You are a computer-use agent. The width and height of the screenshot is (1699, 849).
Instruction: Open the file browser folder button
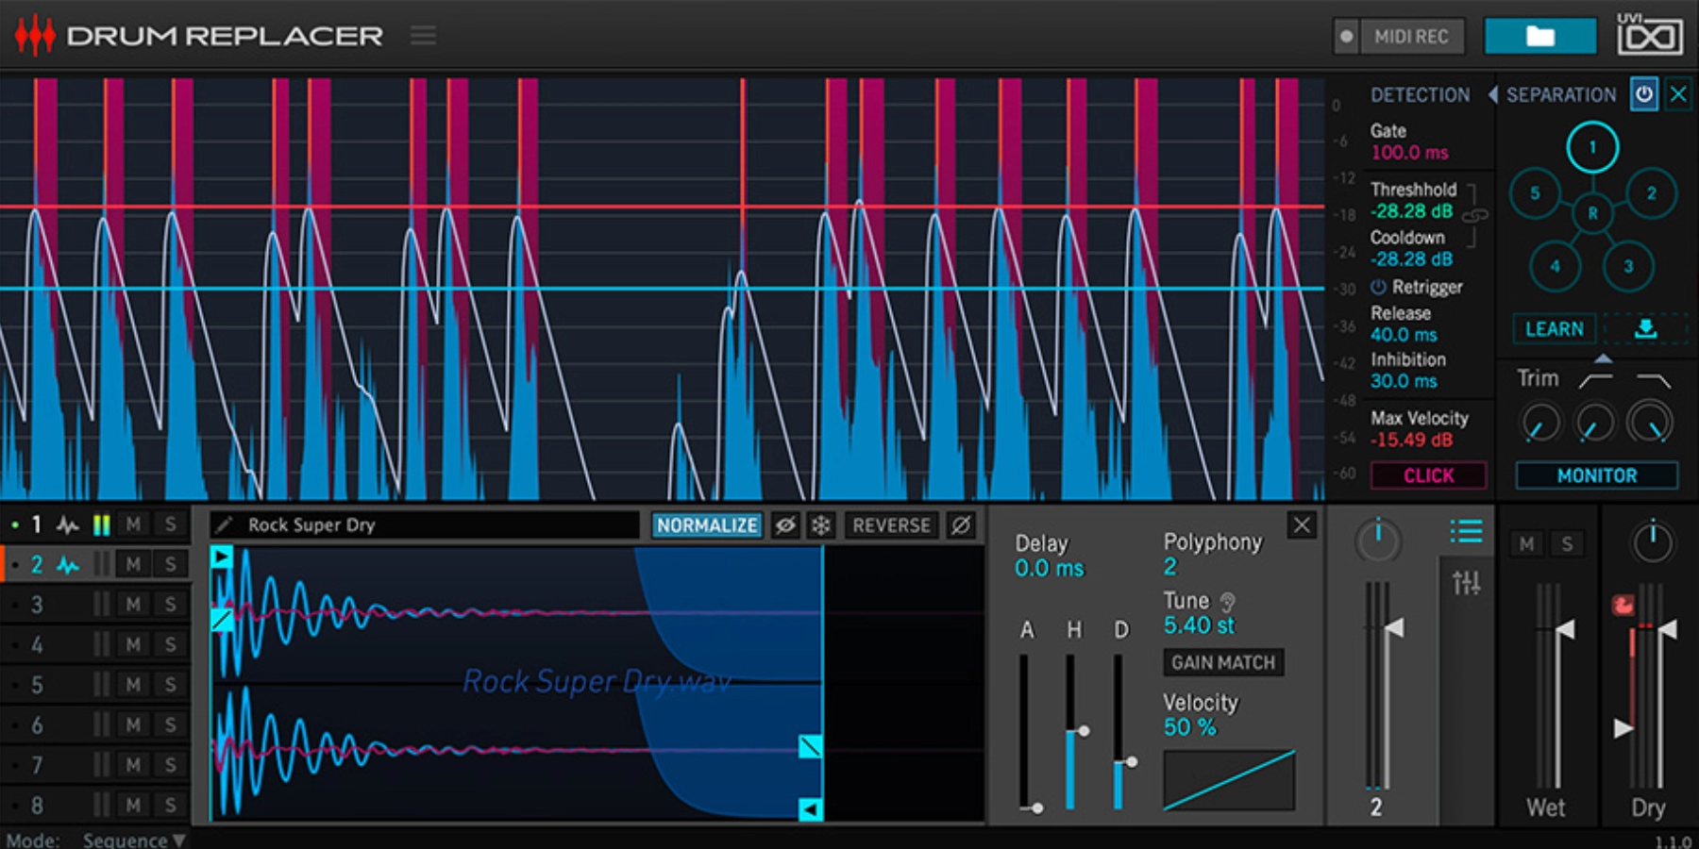click(1539, 37)
